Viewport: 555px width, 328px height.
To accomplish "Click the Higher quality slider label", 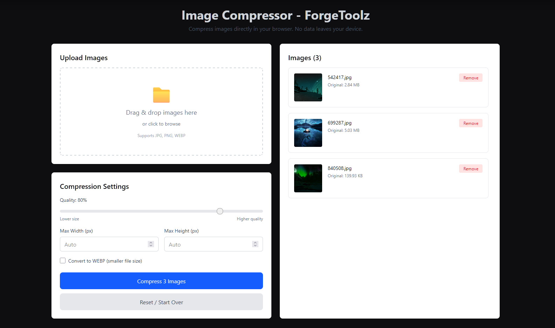I will (250, 219).
